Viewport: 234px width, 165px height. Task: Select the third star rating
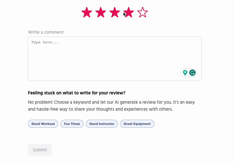click(114, 13)
